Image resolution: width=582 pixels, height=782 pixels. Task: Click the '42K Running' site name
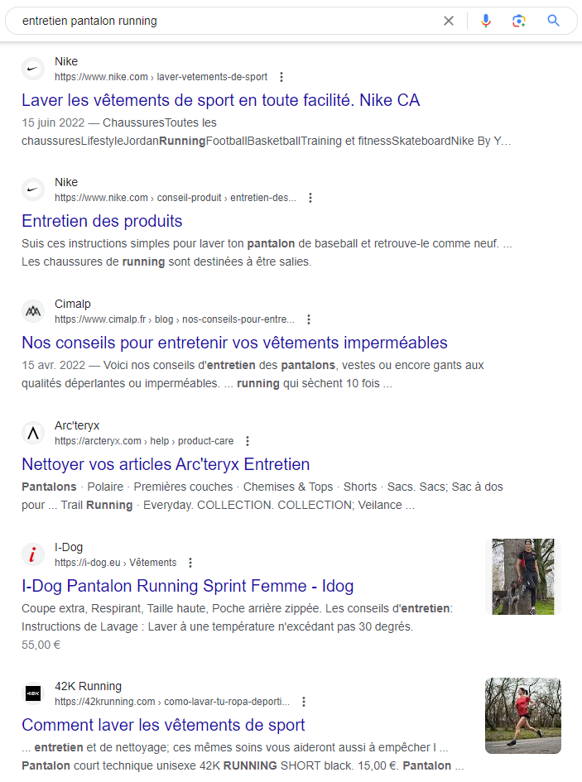tap(89, 686)
